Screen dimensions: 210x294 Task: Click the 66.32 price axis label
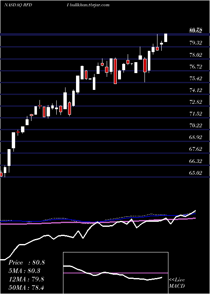tap(196, 161)
